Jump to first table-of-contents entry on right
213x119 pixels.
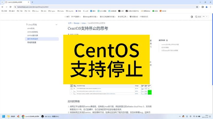pos(170,44)
